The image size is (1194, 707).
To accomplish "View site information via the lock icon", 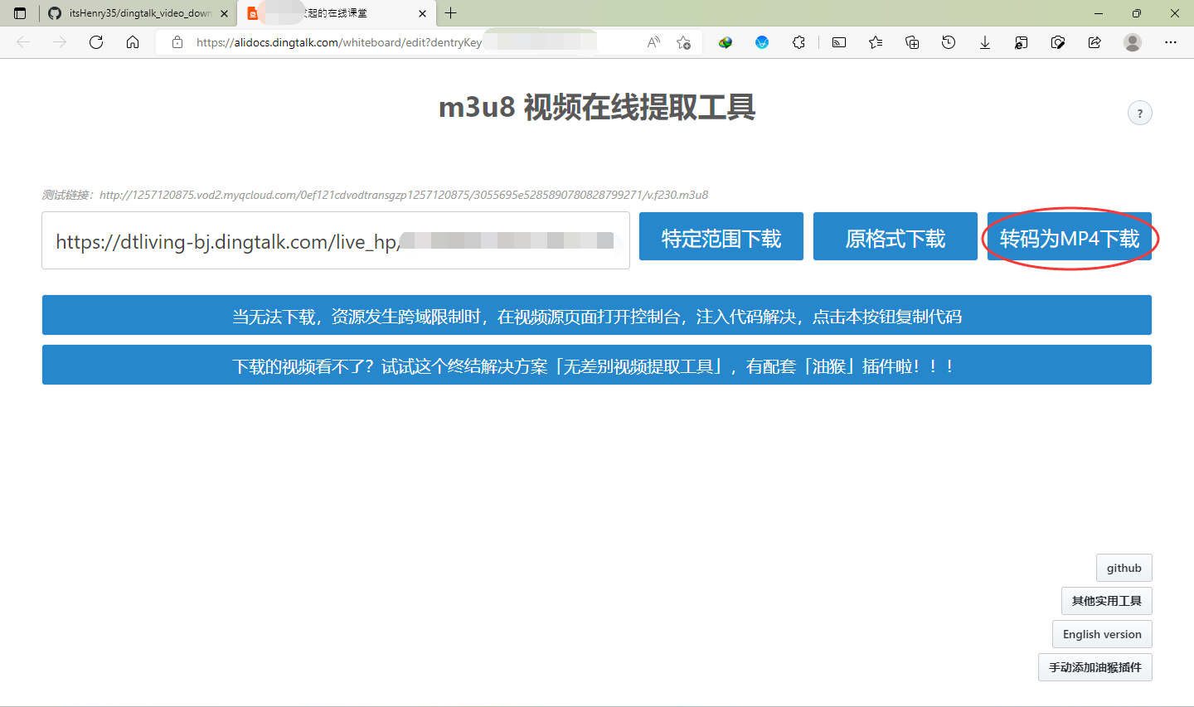I will pyautogui.click(x=177, y=42).
